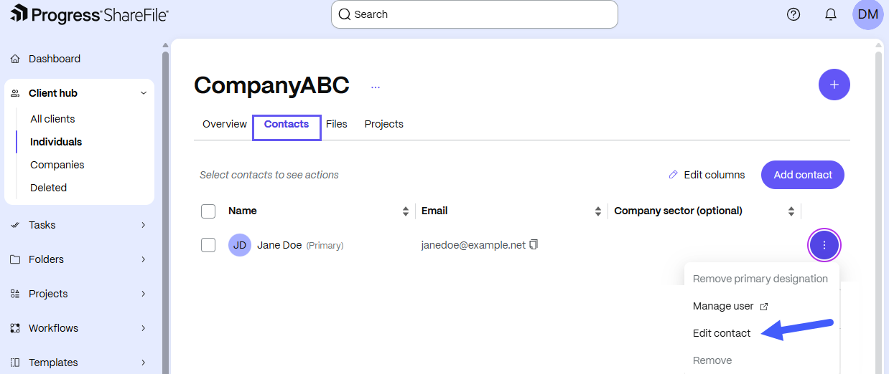Copy janedoe@example.net email with copy icon
The image size is (889, 374).
click(x=534, y=244)
